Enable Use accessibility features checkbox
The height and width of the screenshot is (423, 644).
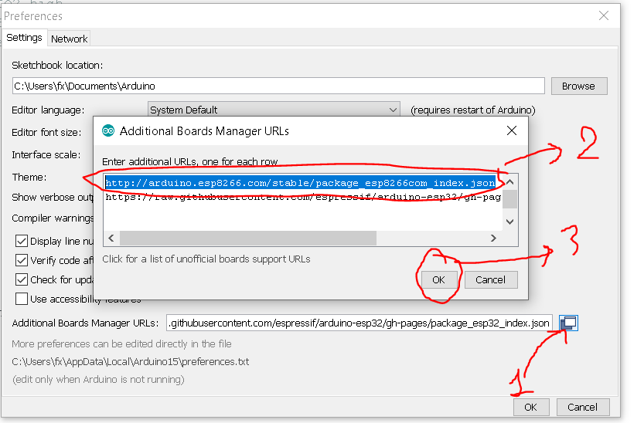(x=22, y=299)
